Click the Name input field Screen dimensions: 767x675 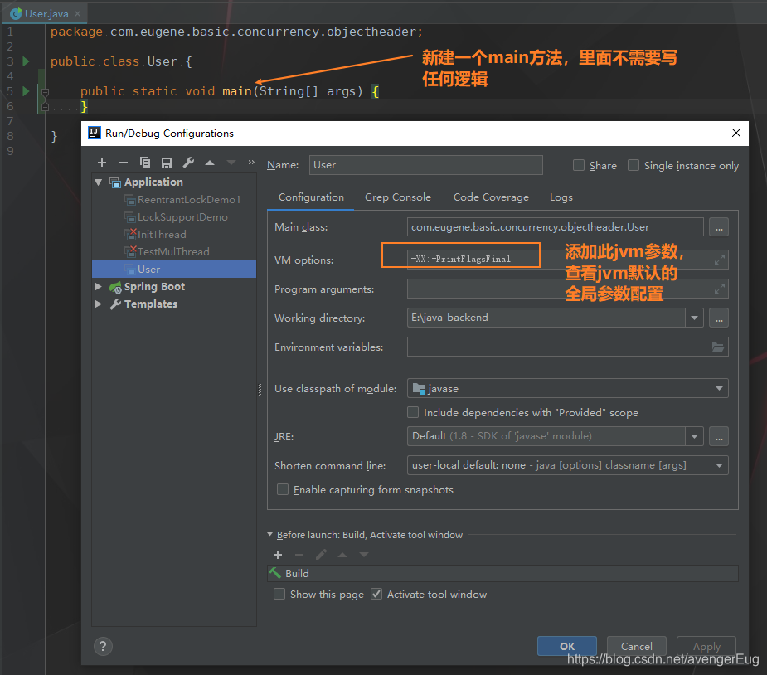[x=425, y=165]
